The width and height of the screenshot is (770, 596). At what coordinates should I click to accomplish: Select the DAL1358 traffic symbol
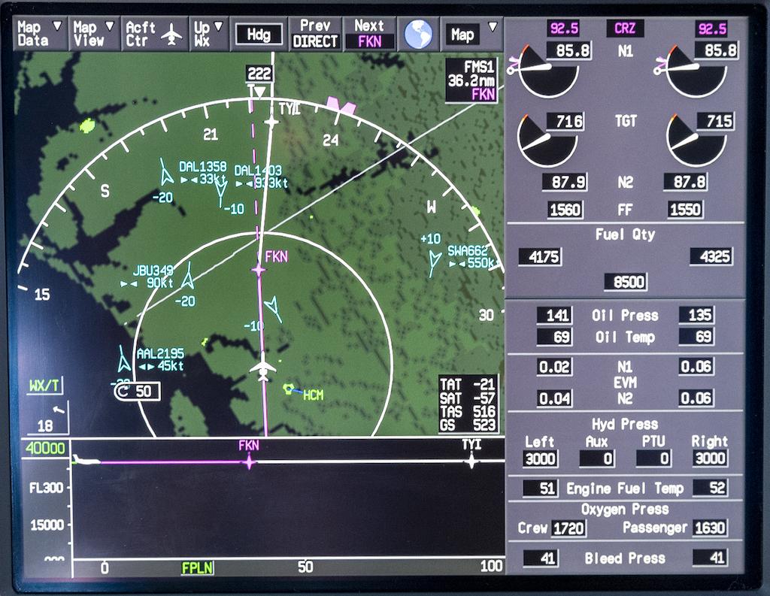click(x=166, y=173)
